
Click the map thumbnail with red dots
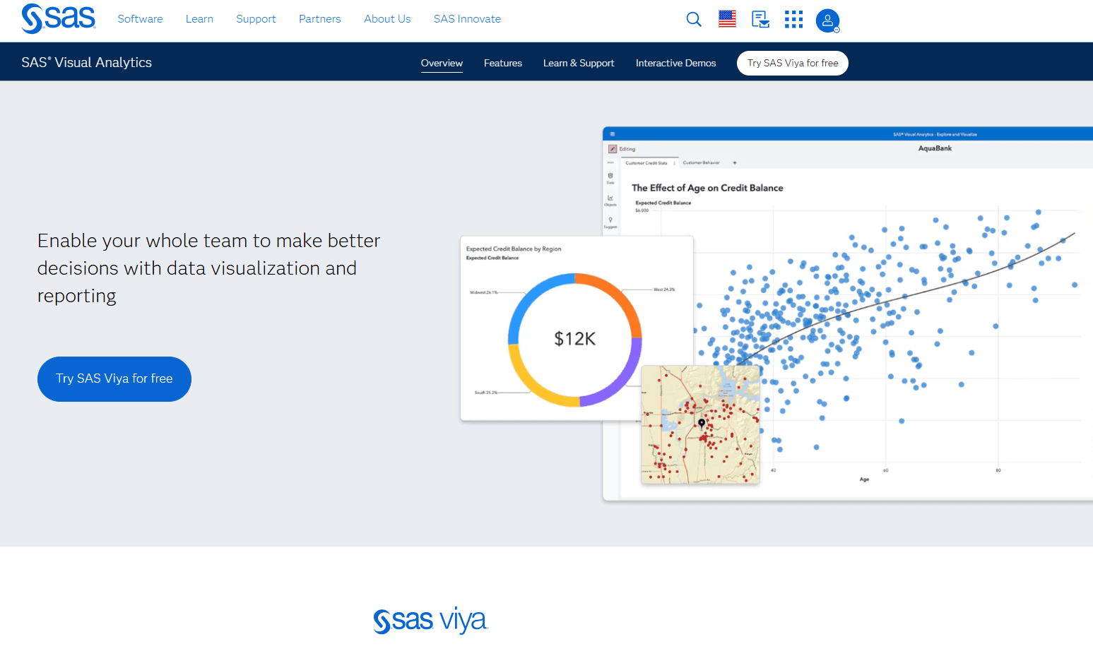tap(700, 424)
